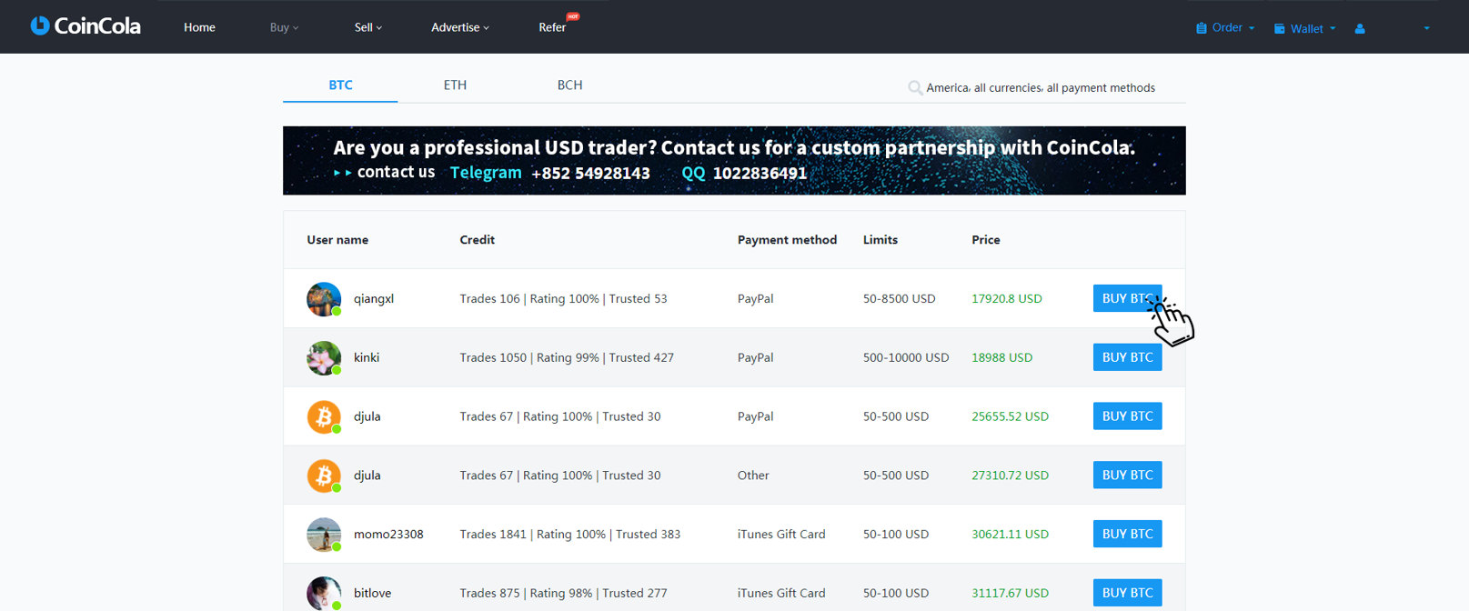Screen dimensions: 1469x611
Task: Click the search magnifier icon
Action: click(915, 88)
